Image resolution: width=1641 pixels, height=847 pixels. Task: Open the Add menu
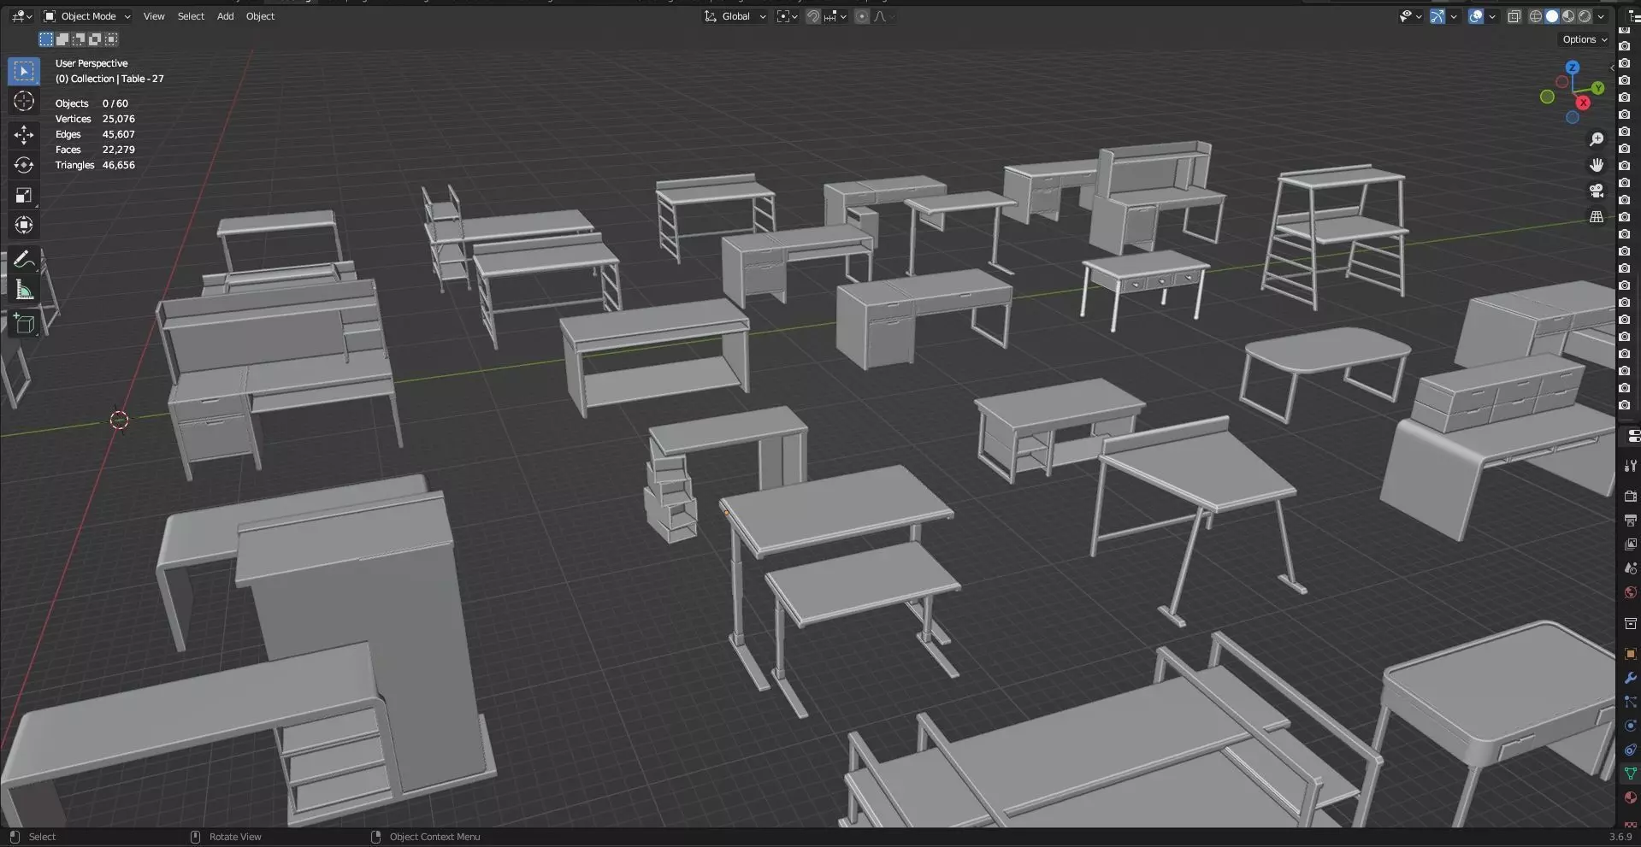[x=225, y=16]
